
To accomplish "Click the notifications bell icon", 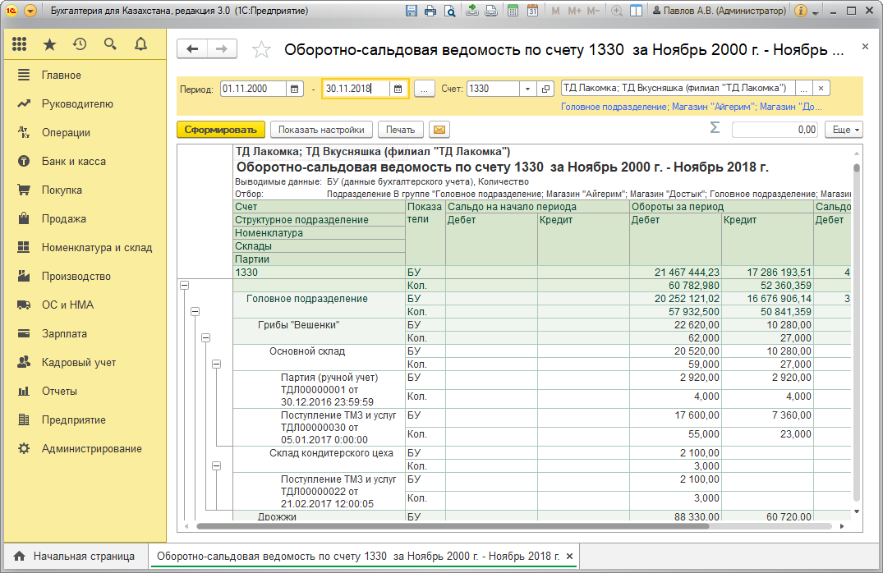I will (x=140, y=44).
